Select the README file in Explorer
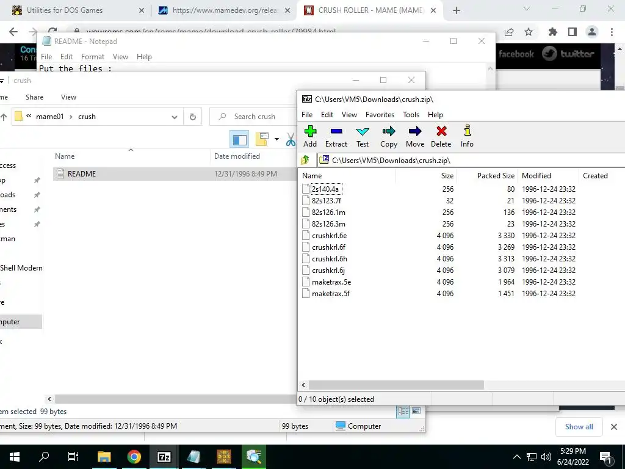The image size is (625, 469). click(x=175, y=174)
